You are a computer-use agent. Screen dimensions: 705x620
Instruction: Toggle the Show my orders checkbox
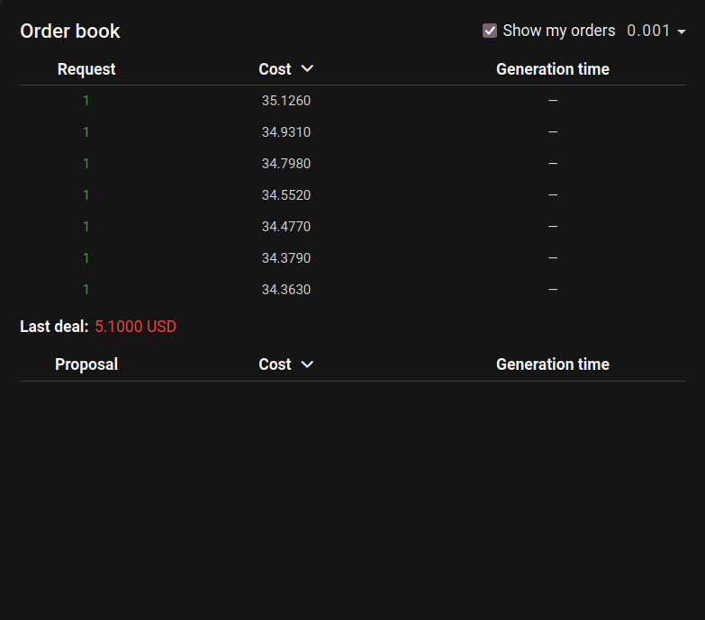490,31
